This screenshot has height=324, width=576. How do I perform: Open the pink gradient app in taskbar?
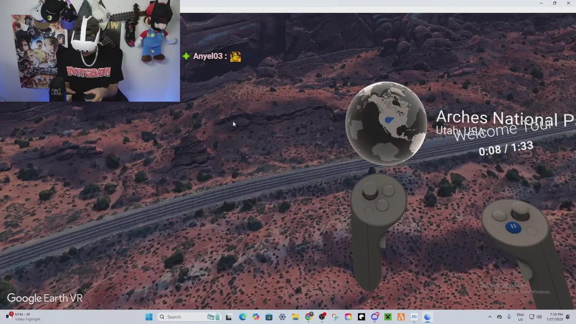[348, 317]
